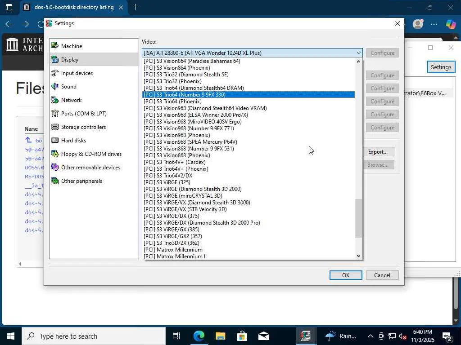This screenshot has width=461, height=345.
Task: Pick S3 ViRGE/VX (STB Velocity 3D)
Action: (249, 209)
